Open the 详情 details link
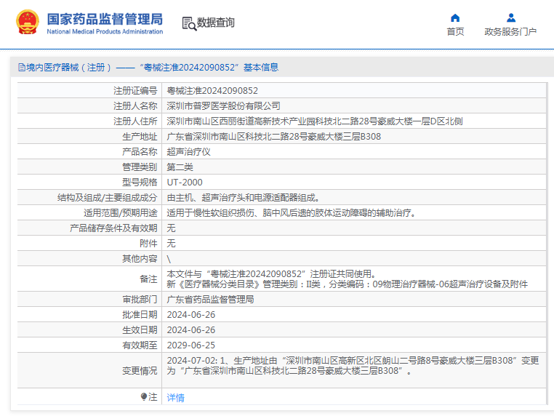Viewport: 554px width, 416px height. (176, 398)
